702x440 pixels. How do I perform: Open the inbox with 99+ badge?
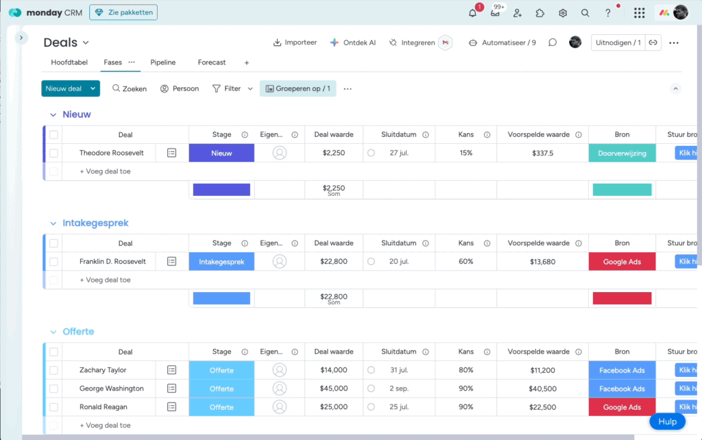[x=495, y=12]
